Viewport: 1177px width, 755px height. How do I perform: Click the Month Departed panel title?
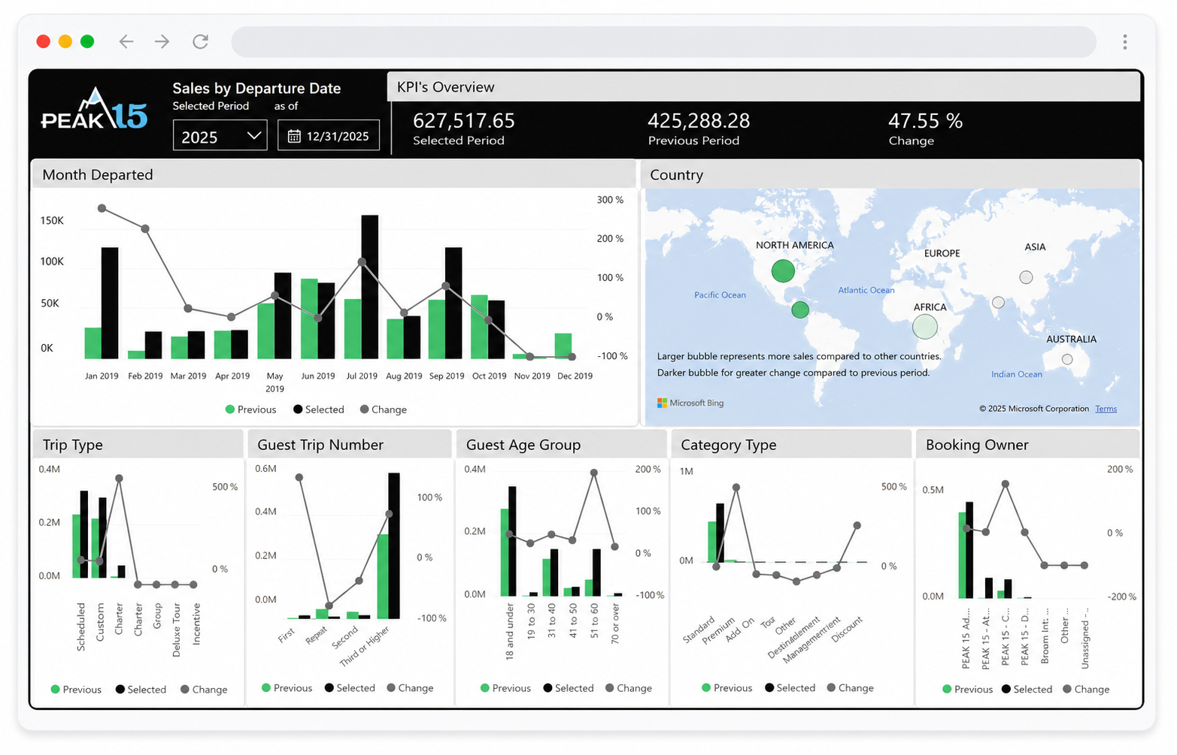click(x=98, y=175)
